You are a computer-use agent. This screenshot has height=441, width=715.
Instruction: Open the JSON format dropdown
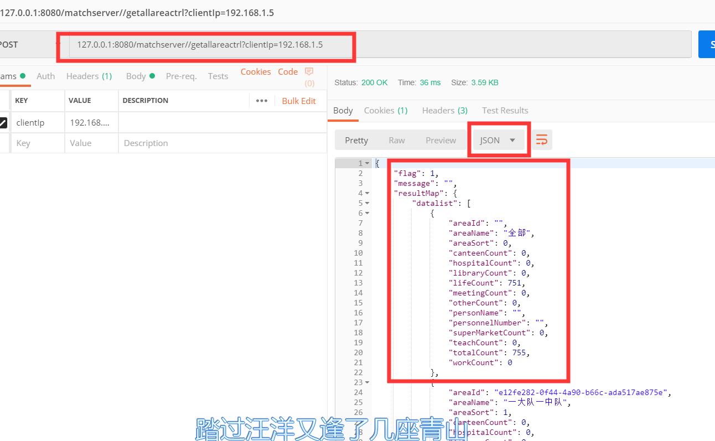pos(498,140)
